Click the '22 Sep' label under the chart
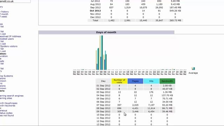224x126 pixels. pos(154,73)
